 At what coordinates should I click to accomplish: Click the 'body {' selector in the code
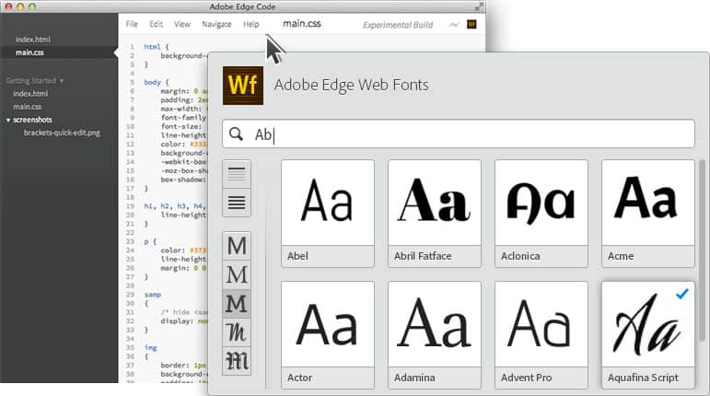(x=157, y=82)
